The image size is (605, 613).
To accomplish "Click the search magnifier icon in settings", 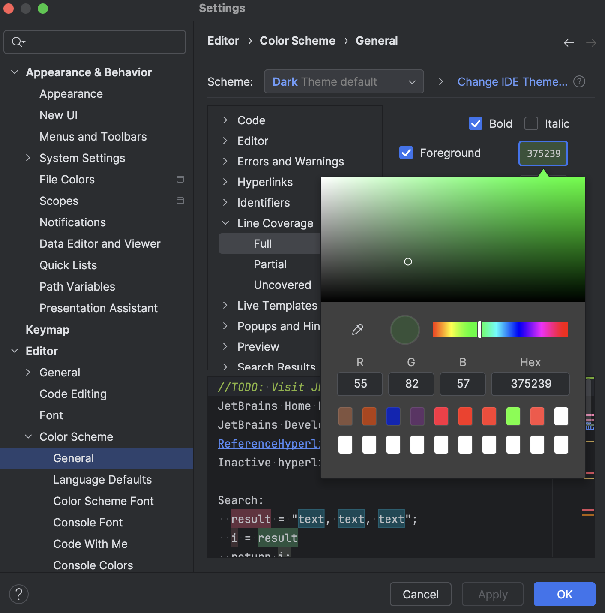I will tap(18, 42).
